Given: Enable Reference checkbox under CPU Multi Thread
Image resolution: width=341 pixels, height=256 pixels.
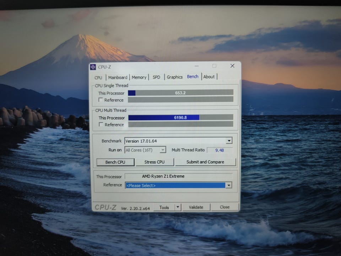Looking at the screenshot, I should [101, 124].
